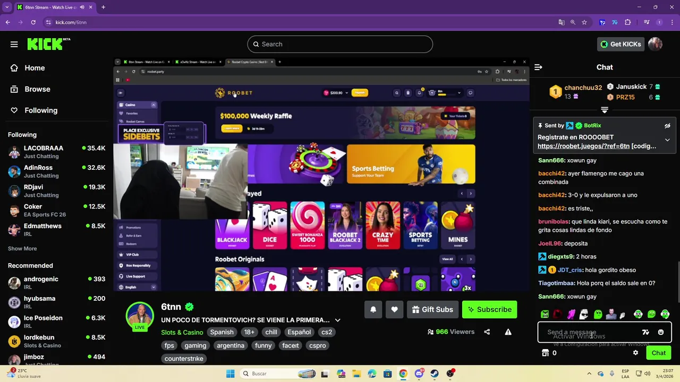Open the media controls icon in toolbar
680x382 pixels.
[x=647, y=22]
